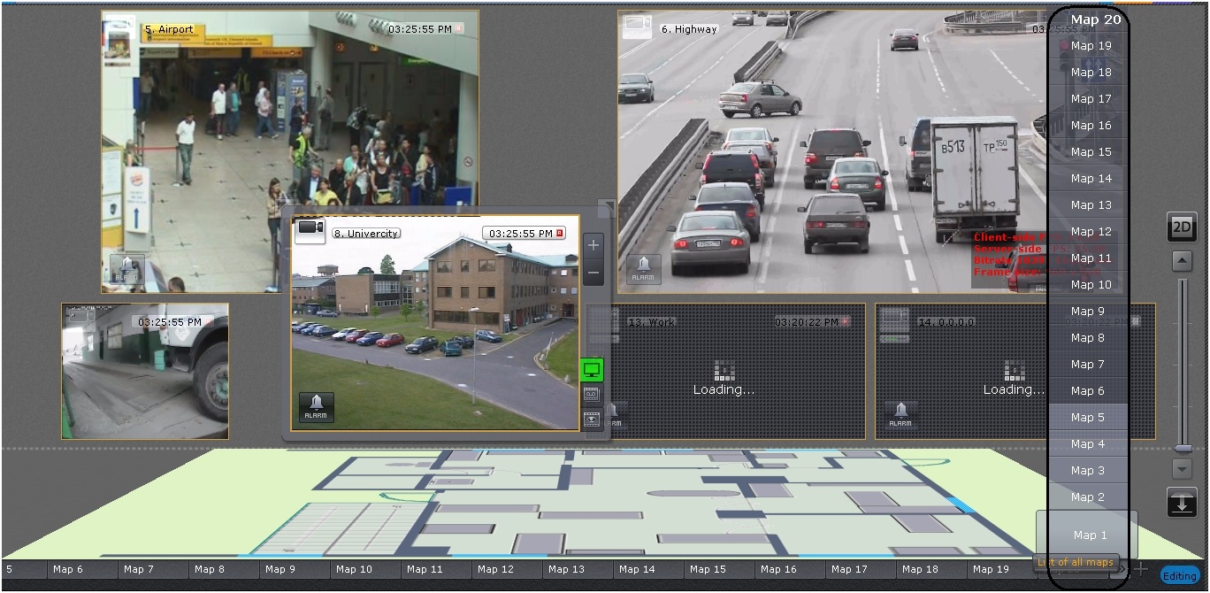Click the map tilt slider handle

[x=1183, y=449]
